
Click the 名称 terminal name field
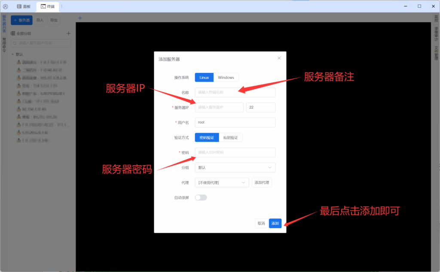235,92
